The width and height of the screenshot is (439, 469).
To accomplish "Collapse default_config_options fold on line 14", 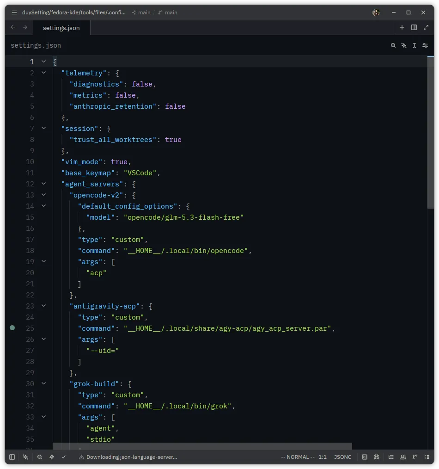I will tap(43, 206).
